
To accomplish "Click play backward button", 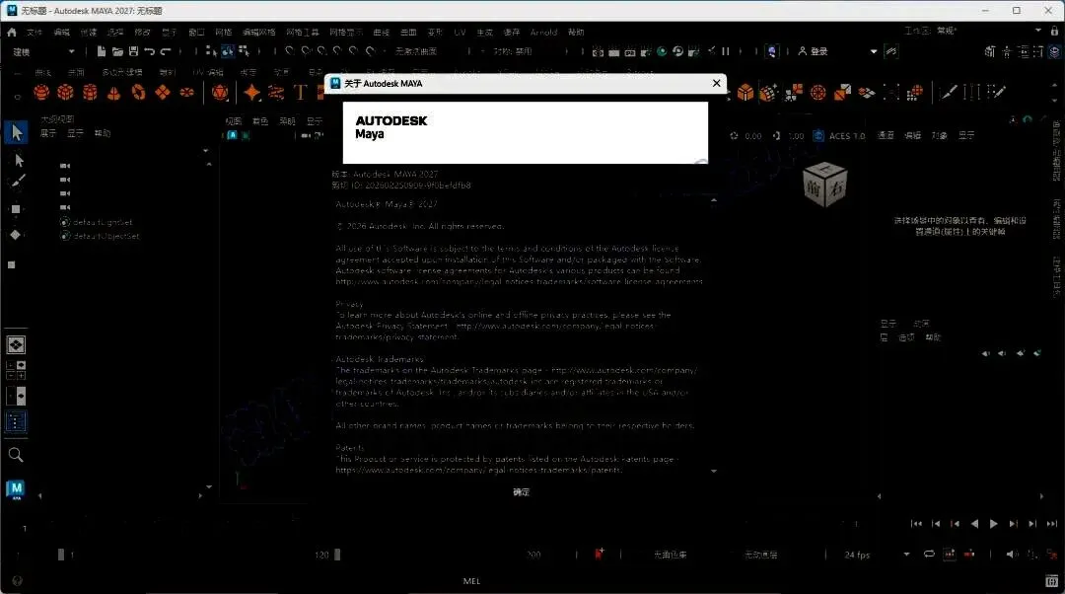I will pyautogui.click(x=974, y=523).
